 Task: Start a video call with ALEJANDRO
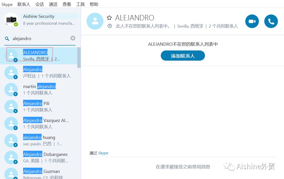click(252, 21)
